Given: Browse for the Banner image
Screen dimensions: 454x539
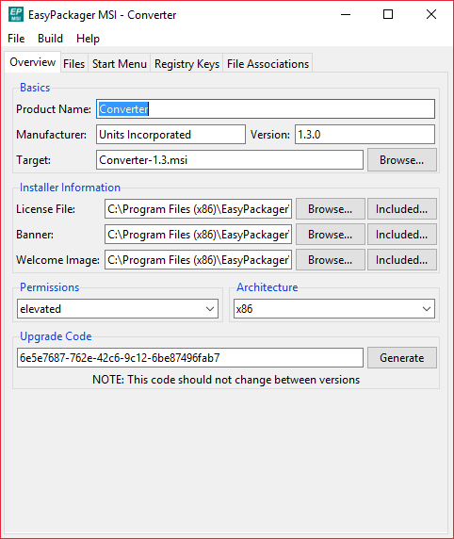Looking at the screenshot, I should pyautogui.click(x=330, y=235).
